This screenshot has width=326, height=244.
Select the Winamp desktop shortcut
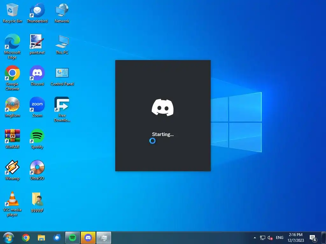point(12,170)
